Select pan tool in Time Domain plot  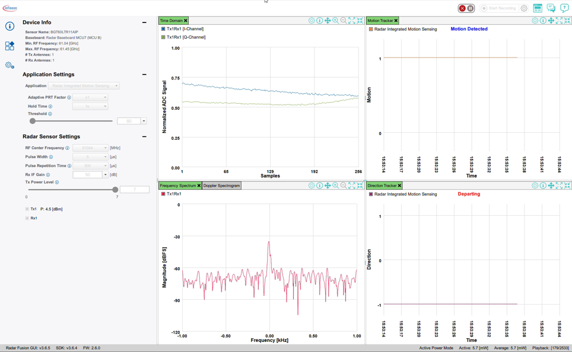[x=328, y=20]
